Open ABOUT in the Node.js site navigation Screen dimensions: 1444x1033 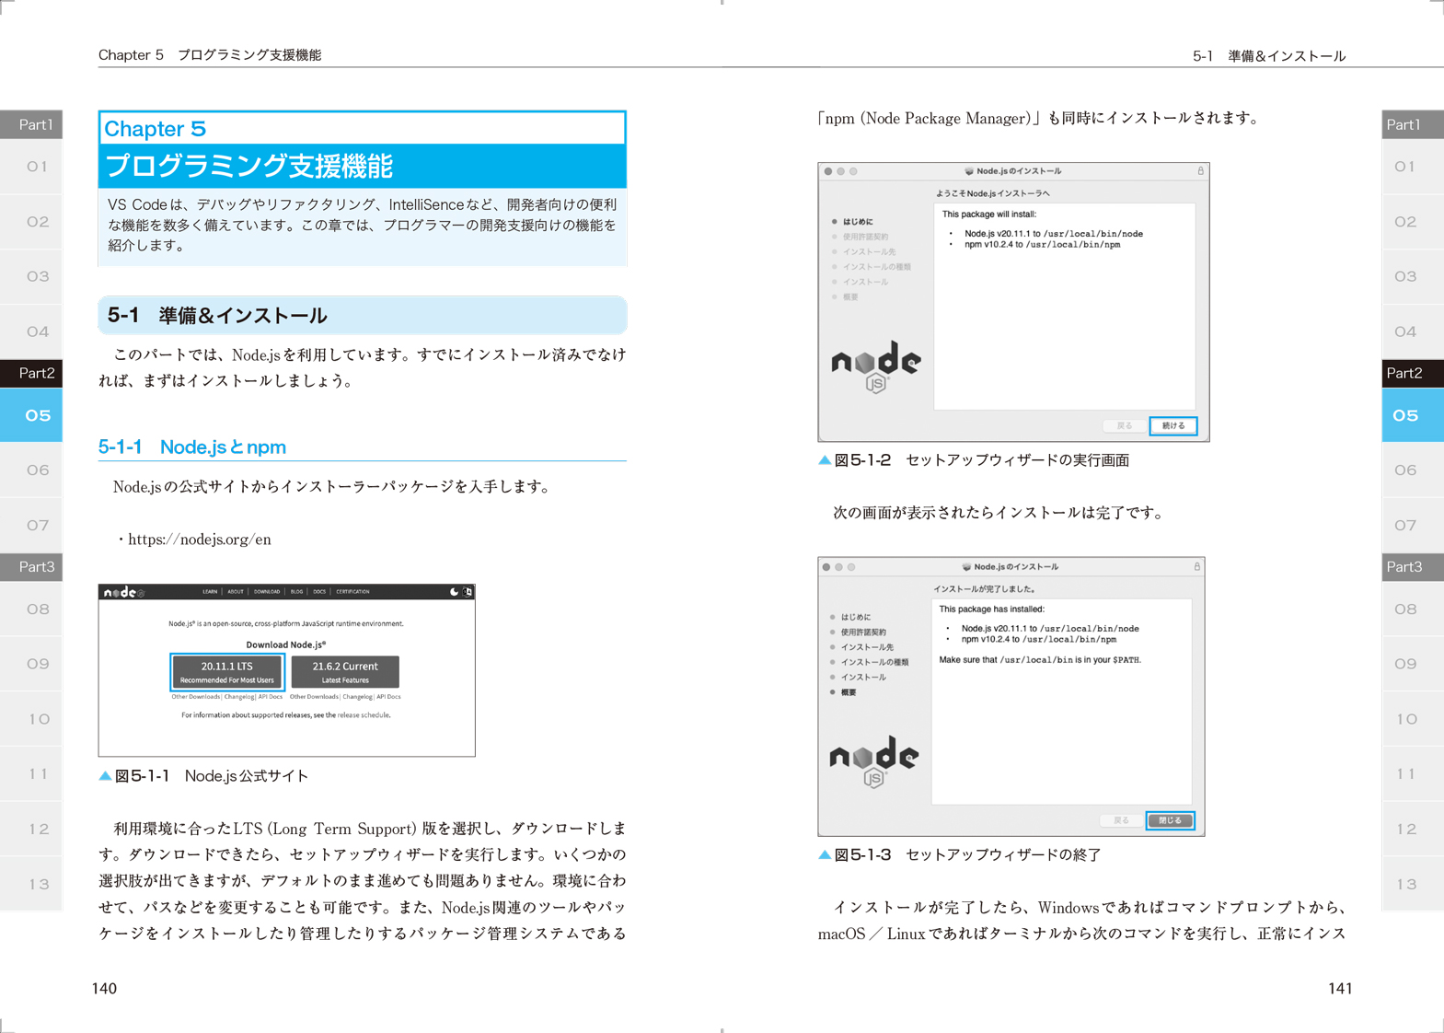(236, 592)
